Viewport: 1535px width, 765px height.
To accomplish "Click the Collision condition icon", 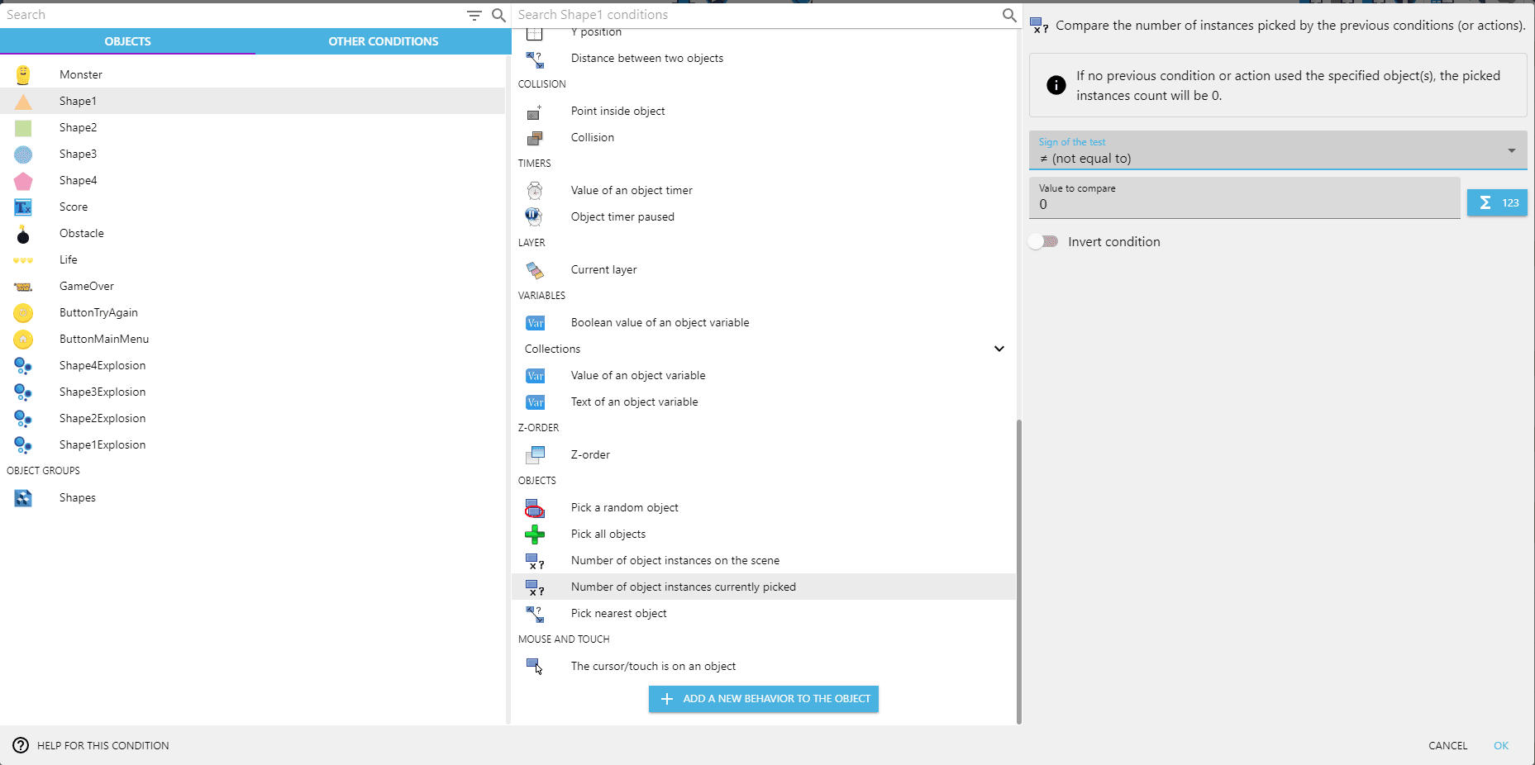I will tap(535, 138).
